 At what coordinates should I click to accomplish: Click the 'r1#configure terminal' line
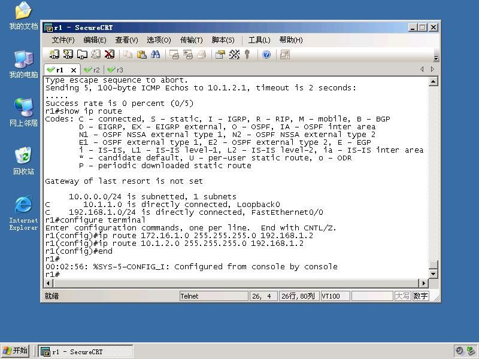(95, 220)
